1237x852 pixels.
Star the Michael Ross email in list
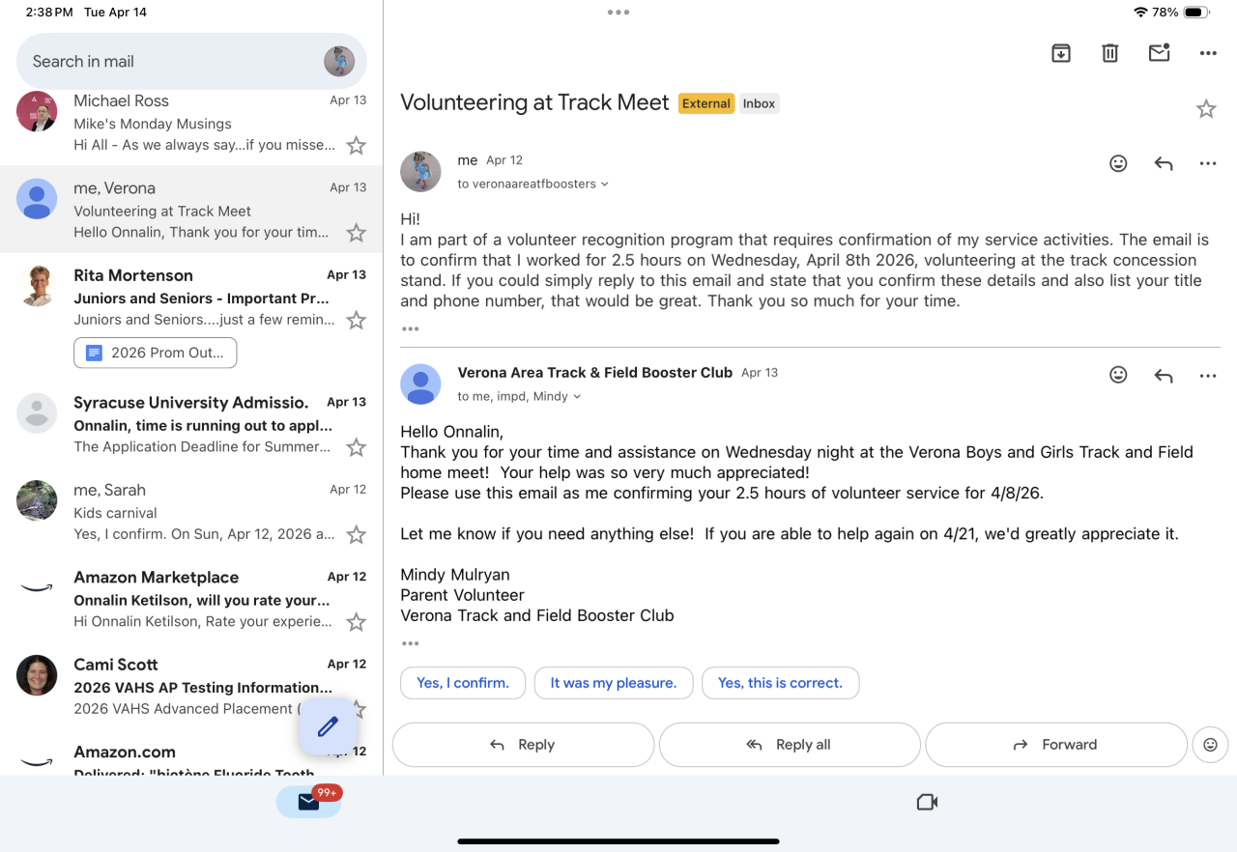tap(357, 146)
